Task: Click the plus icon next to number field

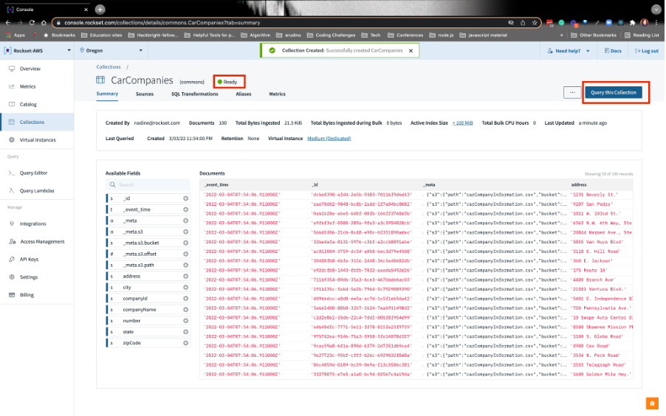Action: click(185, 321)
